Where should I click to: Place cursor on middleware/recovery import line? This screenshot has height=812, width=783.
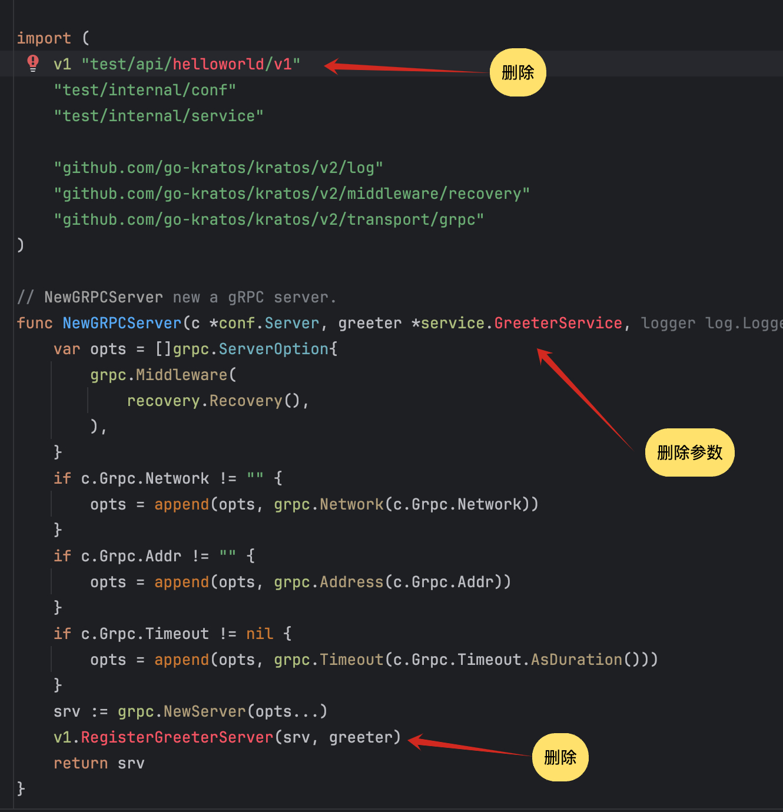click(291, 194)
